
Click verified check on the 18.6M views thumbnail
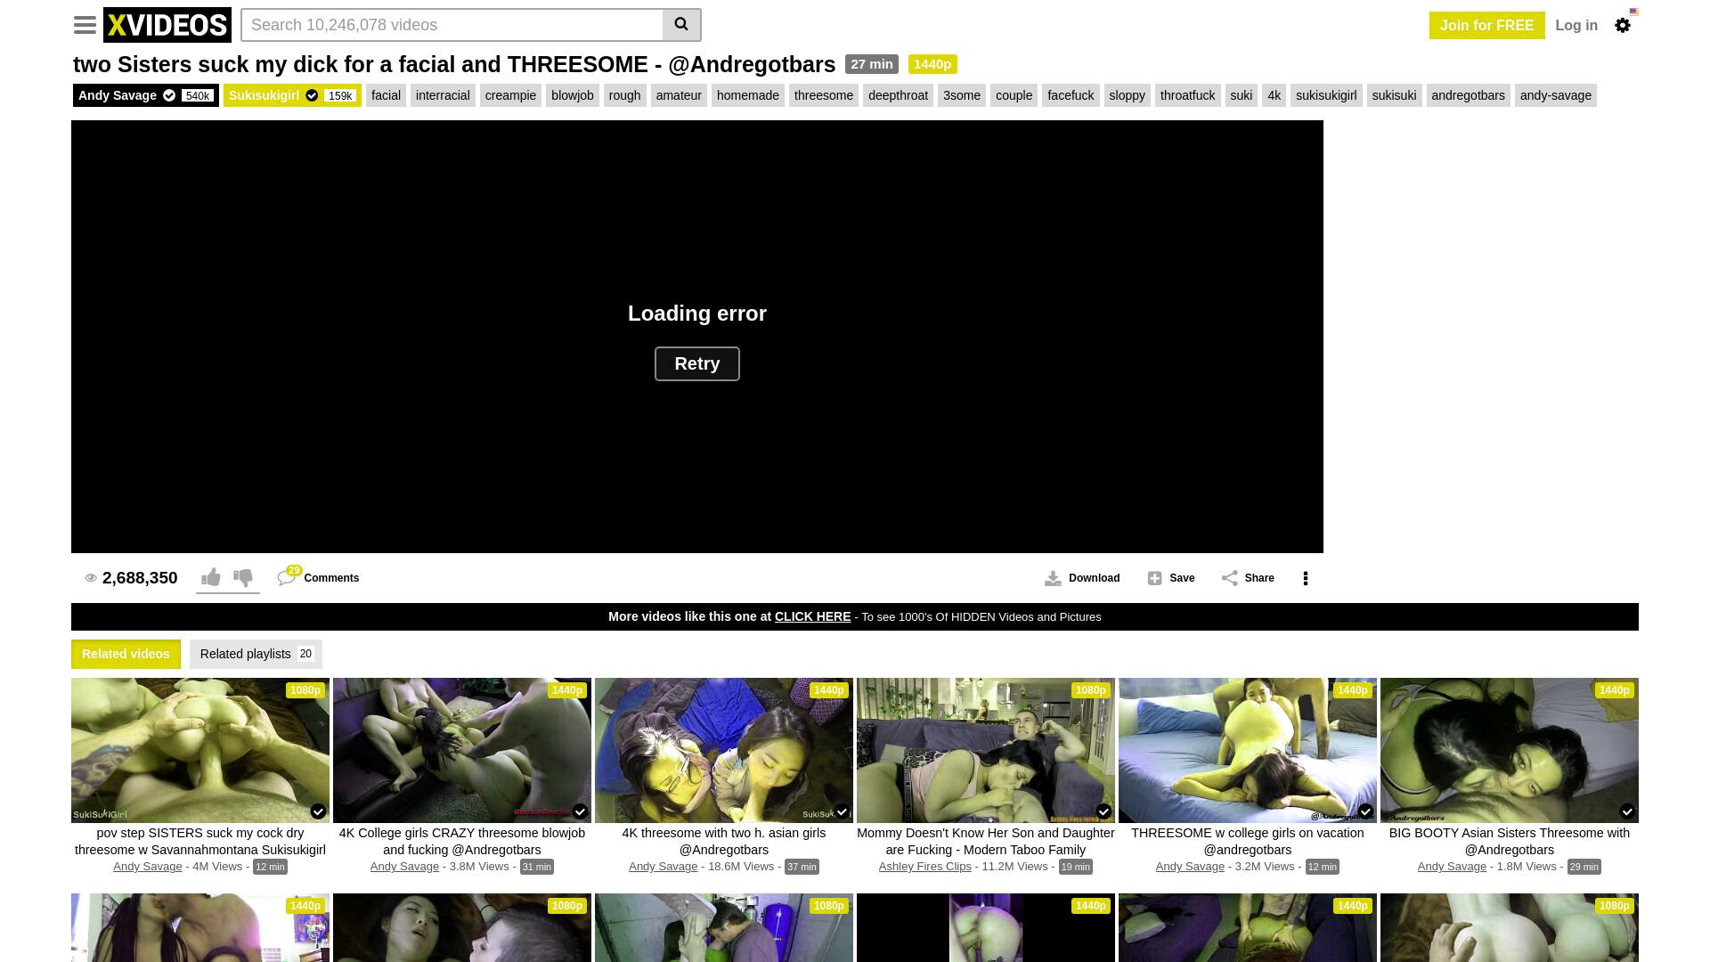[842, 811]
